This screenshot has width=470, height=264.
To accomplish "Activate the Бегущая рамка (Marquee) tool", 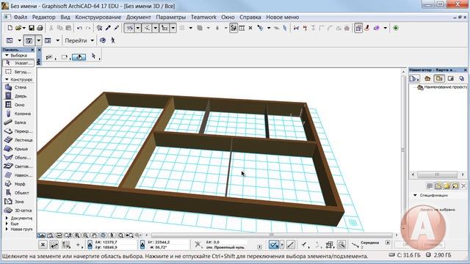I will point(18,72).
